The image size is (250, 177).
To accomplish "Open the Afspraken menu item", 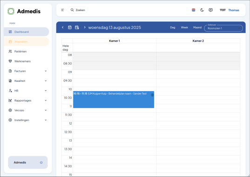I will click(x=27, y=41).
